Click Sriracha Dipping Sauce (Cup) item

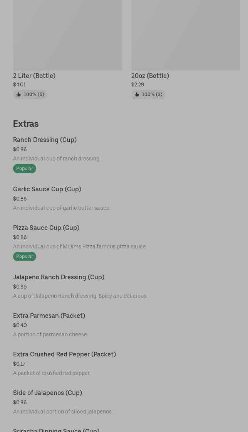pyautogui.click(x=56, y=430)
